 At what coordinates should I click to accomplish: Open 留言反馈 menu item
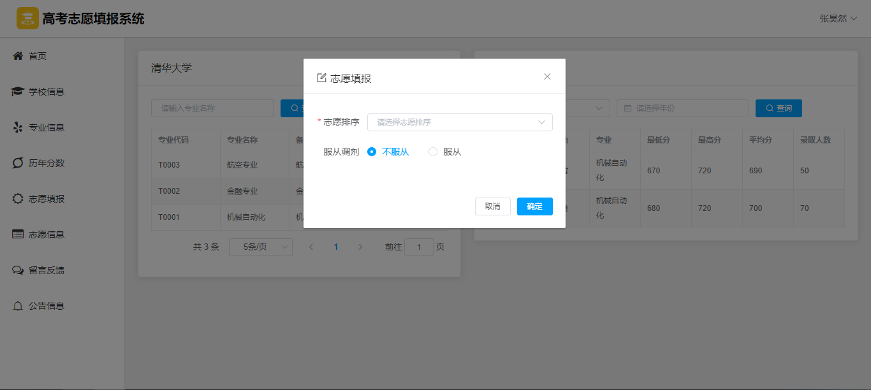click(47, 270)
